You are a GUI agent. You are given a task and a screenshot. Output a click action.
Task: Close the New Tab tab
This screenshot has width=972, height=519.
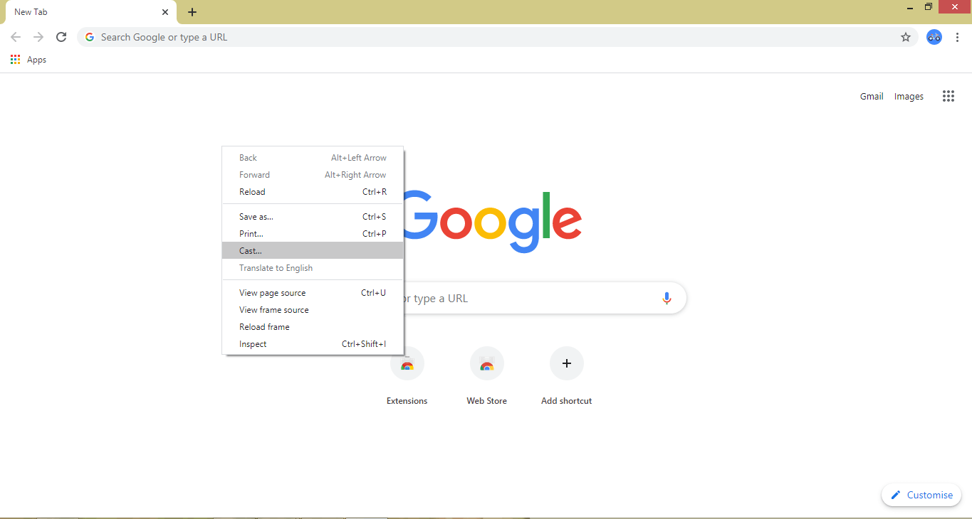[165, 12]
